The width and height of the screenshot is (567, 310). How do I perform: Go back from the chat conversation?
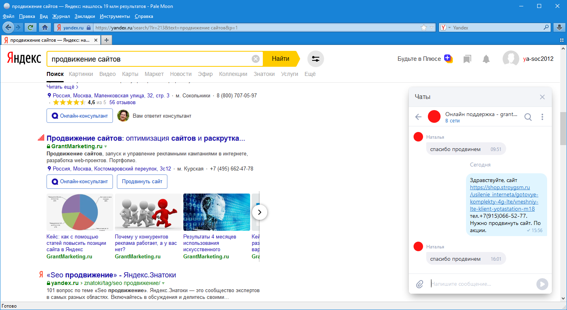coord(418,117)
